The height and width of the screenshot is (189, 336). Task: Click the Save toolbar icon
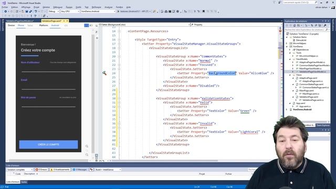tap(27, 12)
